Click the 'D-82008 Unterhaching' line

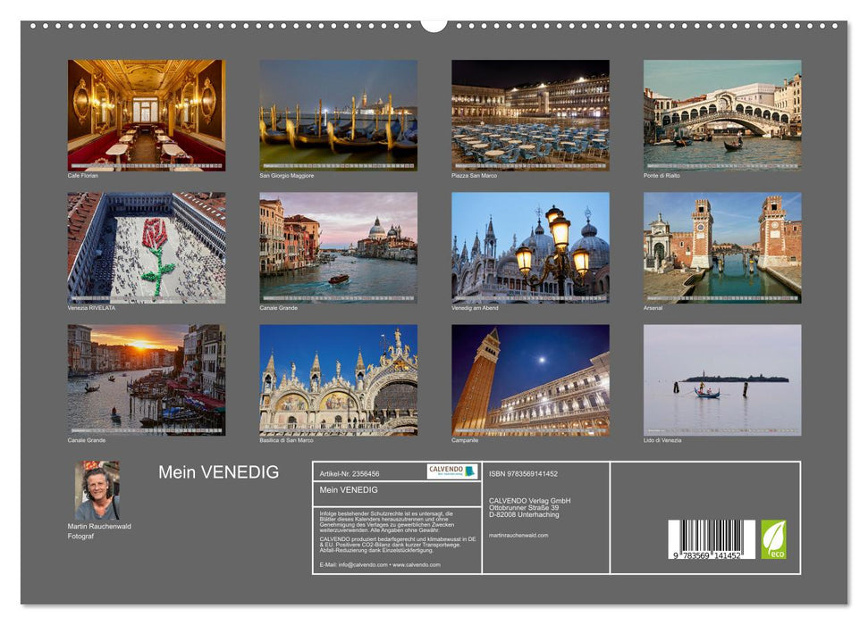pos(524,515)
